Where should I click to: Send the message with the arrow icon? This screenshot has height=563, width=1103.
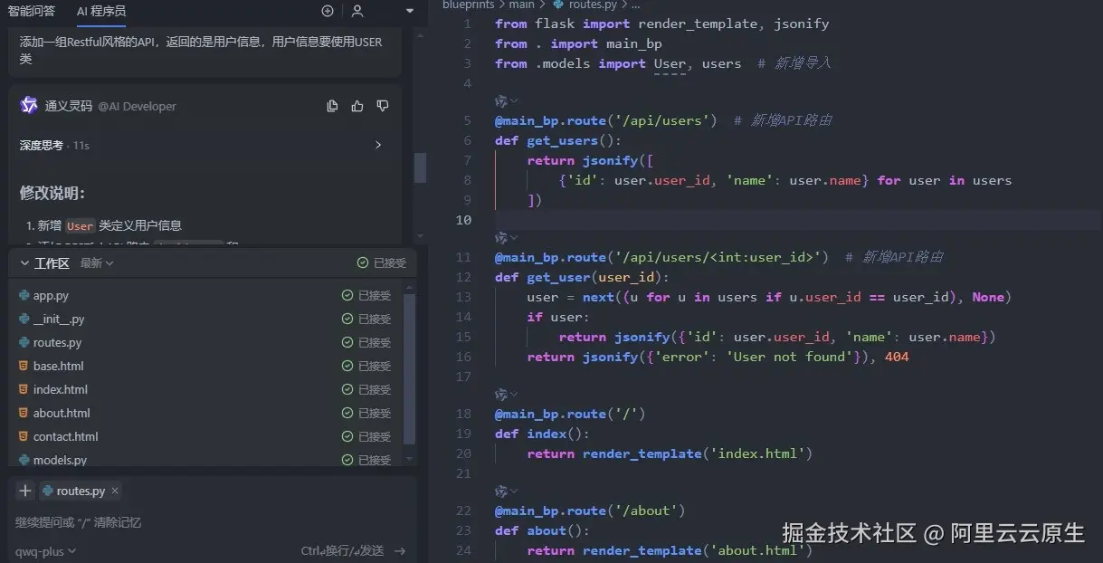[399, 550]
